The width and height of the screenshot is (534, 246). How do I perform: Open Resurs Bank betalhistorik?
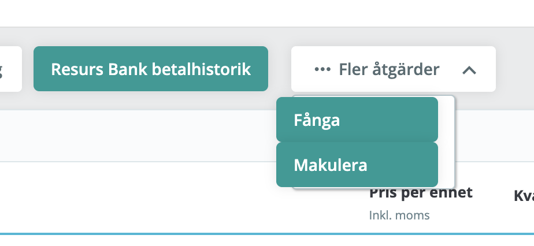[x=151, y=69]
